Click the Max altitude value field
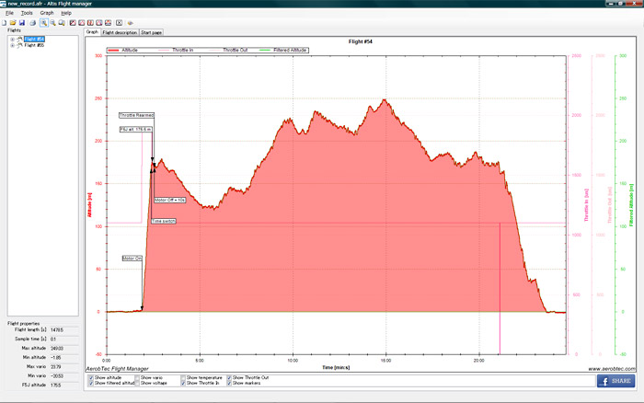 pyautogui.click(x=63, y=349)
